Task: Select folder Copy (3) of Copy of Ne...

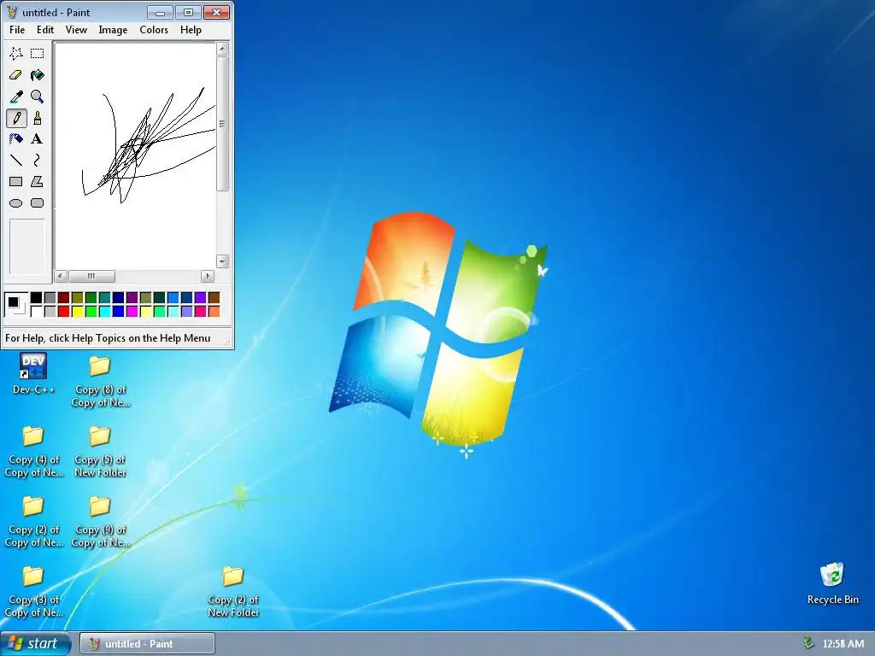Action: (33, 592)
